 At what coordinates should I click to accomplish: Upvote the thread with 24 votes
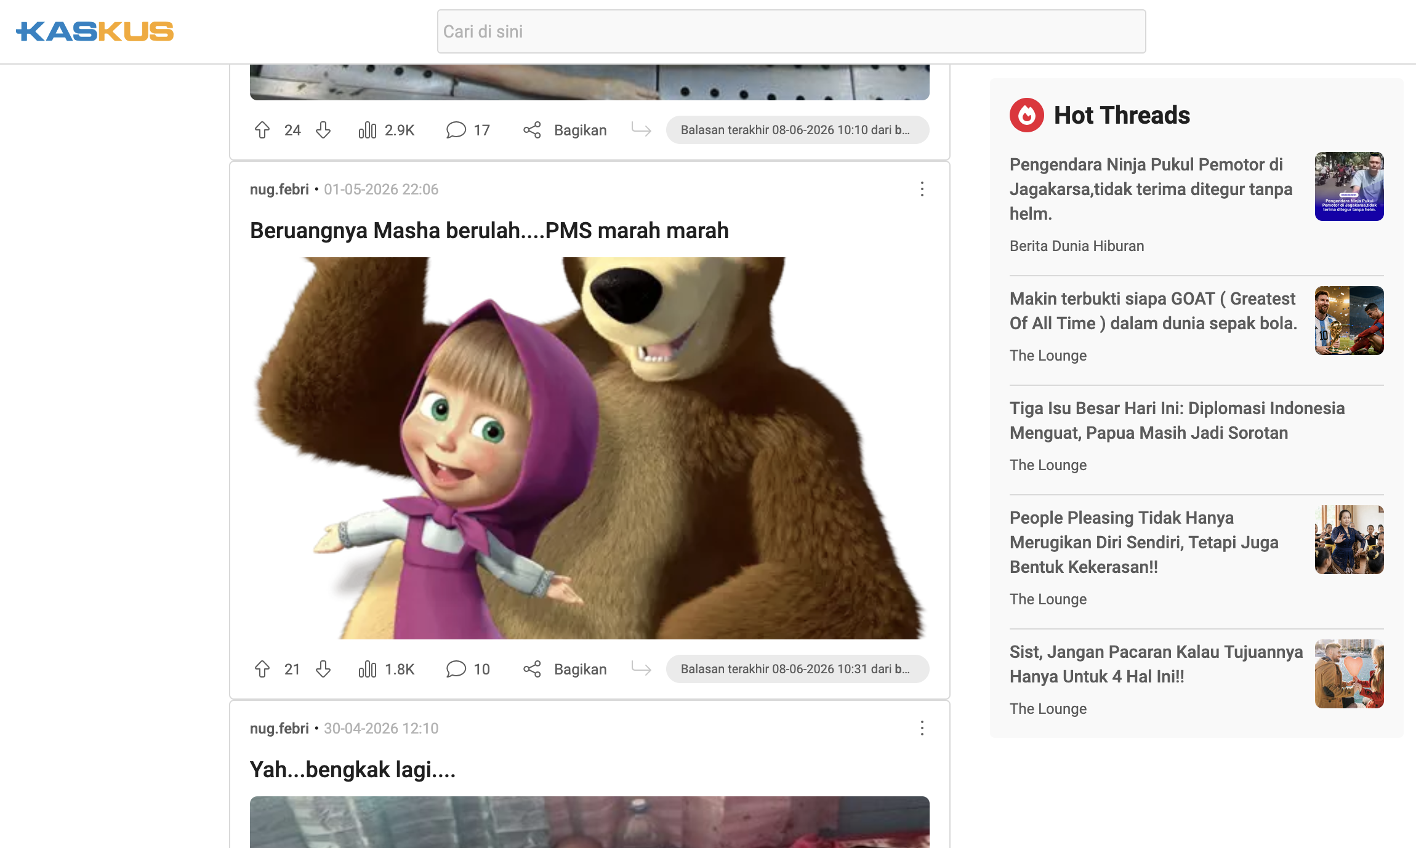(x=262, y=130)
